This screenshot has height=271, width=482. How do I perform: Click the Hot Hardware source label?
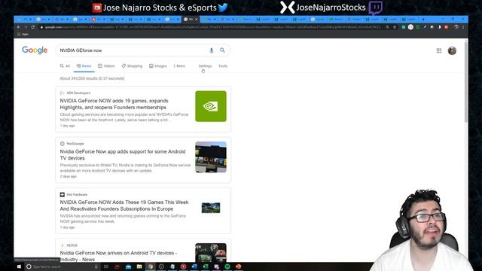click(77, 194)
